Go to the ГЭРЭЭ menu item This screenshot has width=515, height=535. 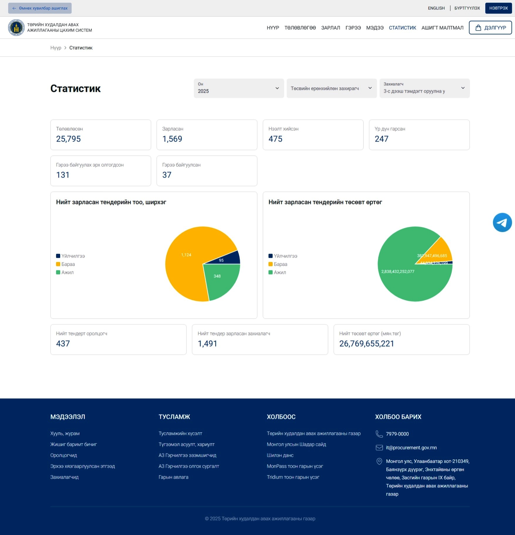(353, 28)
